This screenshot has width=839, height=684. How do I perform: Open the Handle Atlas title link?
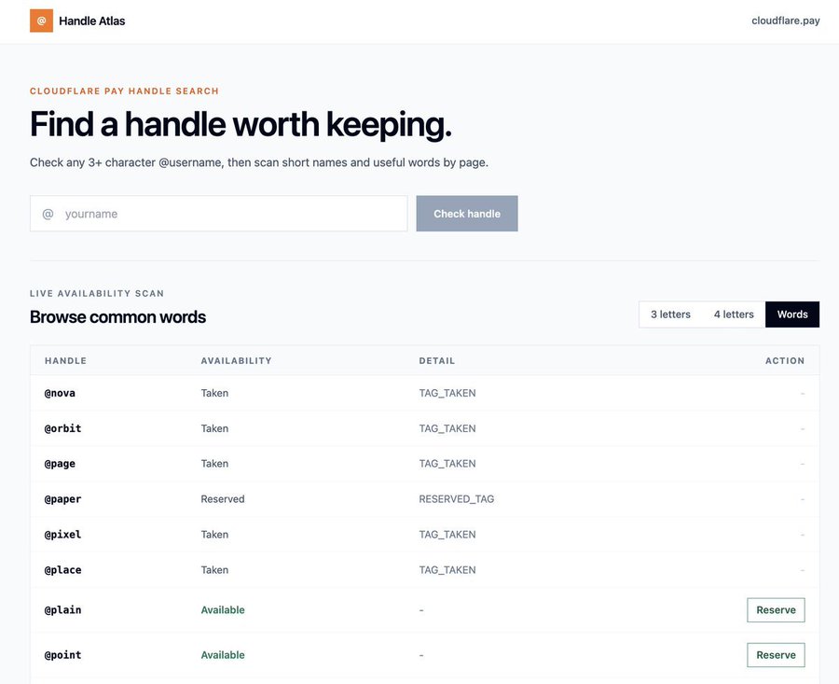[92, 21]
